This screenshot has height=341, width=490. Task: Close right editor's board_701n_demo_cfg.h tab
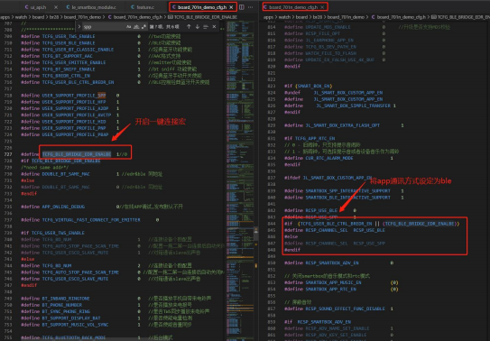[x=322, y=7]
